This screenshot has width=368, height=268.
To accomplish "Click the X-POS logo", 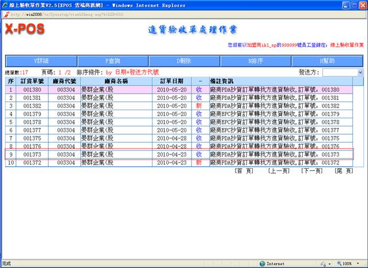I will pos(25,30).
